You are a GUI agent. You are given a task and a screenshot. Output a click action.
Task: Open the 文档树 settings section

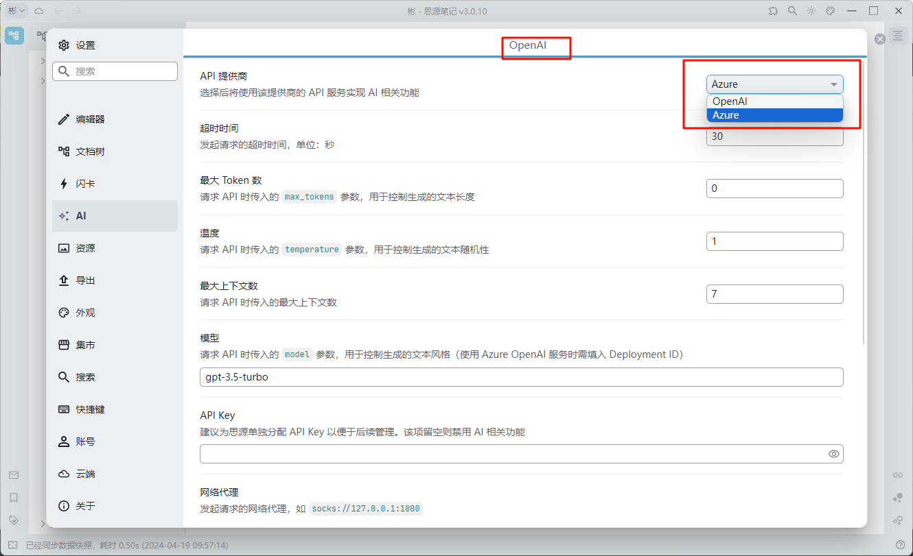[x=115, y=152]
